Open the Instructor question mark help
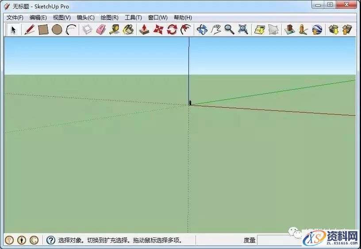The image size is (361, 249). coord(50,240)
